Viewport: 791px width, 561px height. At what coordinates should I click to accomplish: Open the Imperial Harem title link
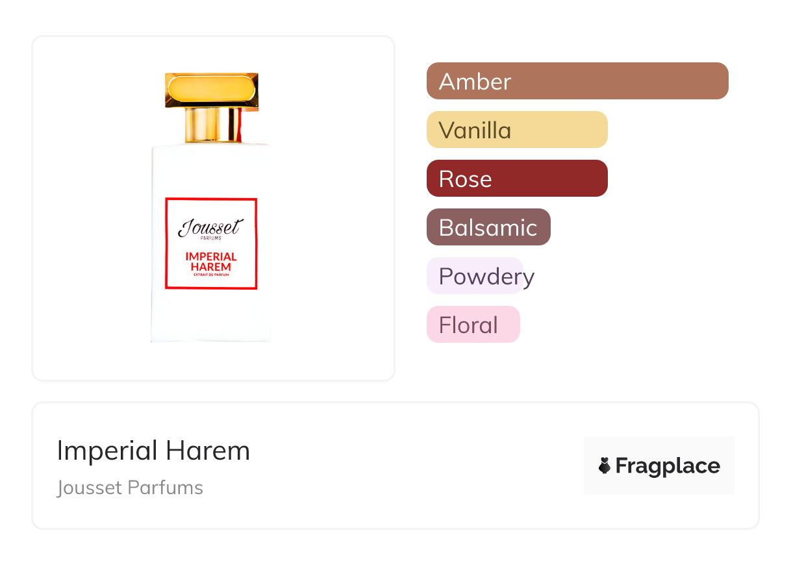(x=153, y=451)
